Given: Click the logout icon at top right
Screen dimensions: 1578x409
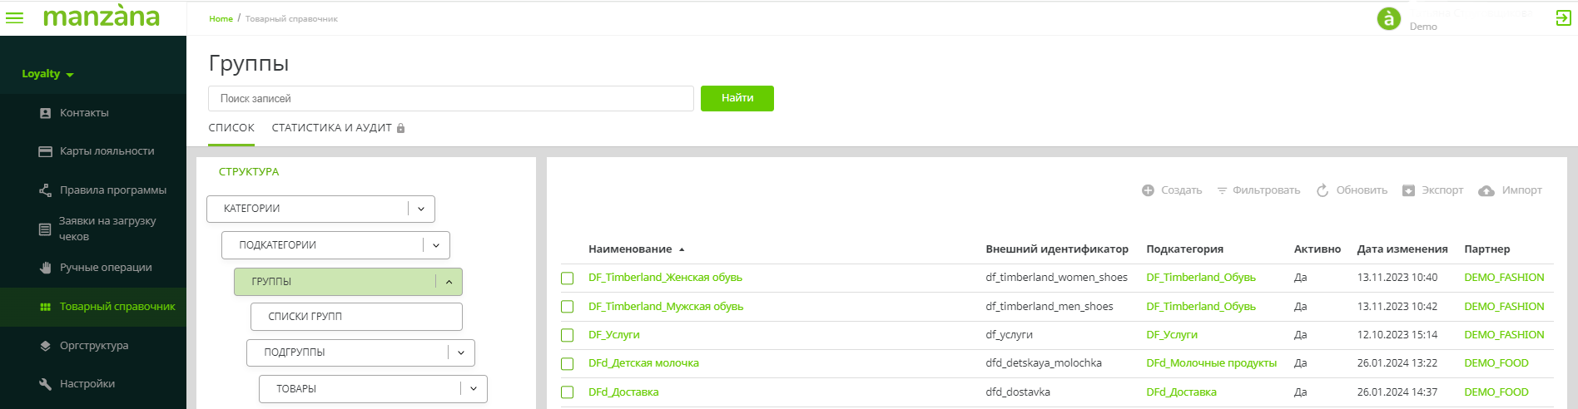Looking at the screenshot, I should click(1563, 18).
